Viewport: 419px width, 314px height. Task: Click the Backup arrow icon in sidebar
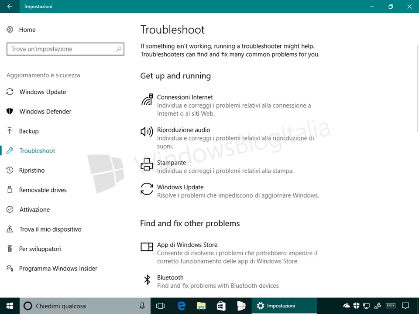tap(10, 131)
